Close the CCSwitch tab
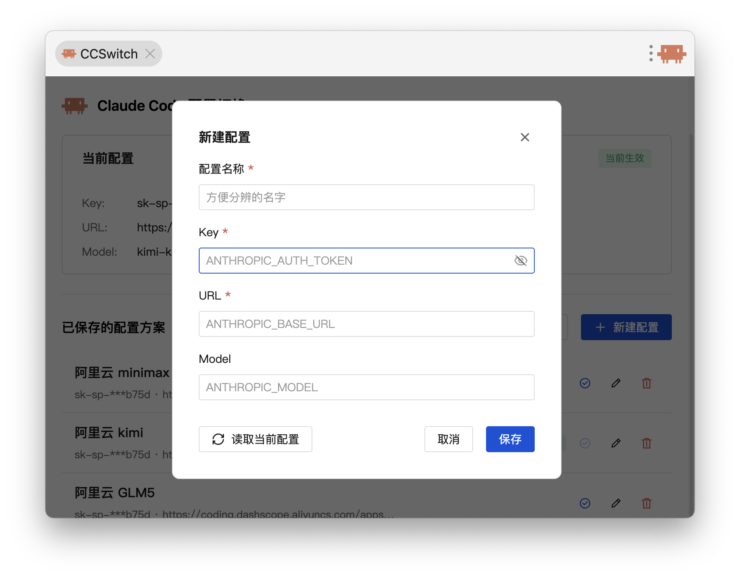Image resolution: width=740 pixels, height=578 pixels. [x=150, y=54]
